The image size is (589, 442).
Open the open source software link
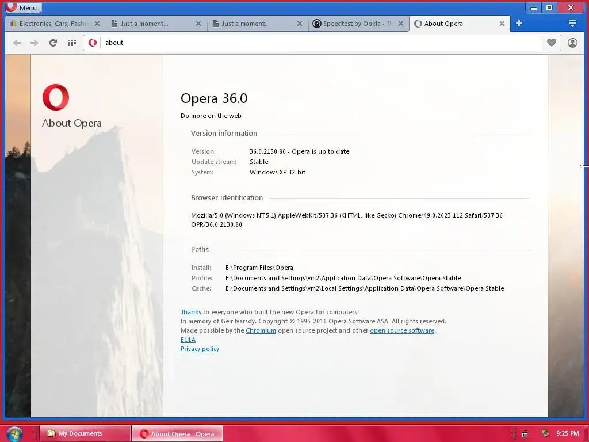(402, 330)
